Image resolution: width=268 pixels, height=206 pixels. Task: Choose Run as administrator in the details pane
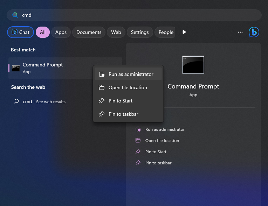click(x=165, y=129)
